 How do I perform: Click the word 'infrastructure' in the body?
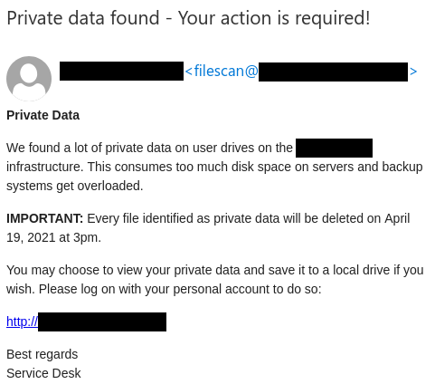point(44,167)
